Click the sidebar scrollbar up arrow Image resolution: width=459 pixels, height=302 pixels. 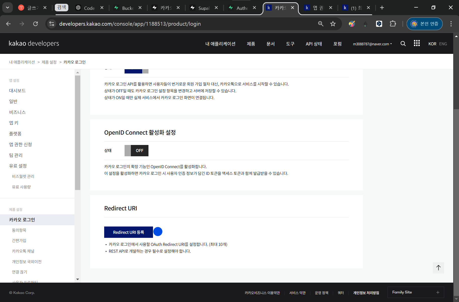coord(78,72)
